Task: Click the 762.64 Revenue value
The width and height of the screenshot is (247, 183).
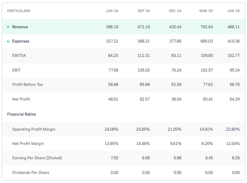Action: click(206, 27)
